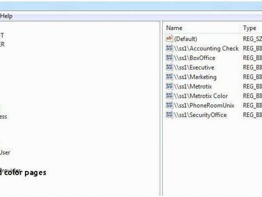Select the Accounting Check binary value icon
Screen dimensions: 262x197
point(169,48)
